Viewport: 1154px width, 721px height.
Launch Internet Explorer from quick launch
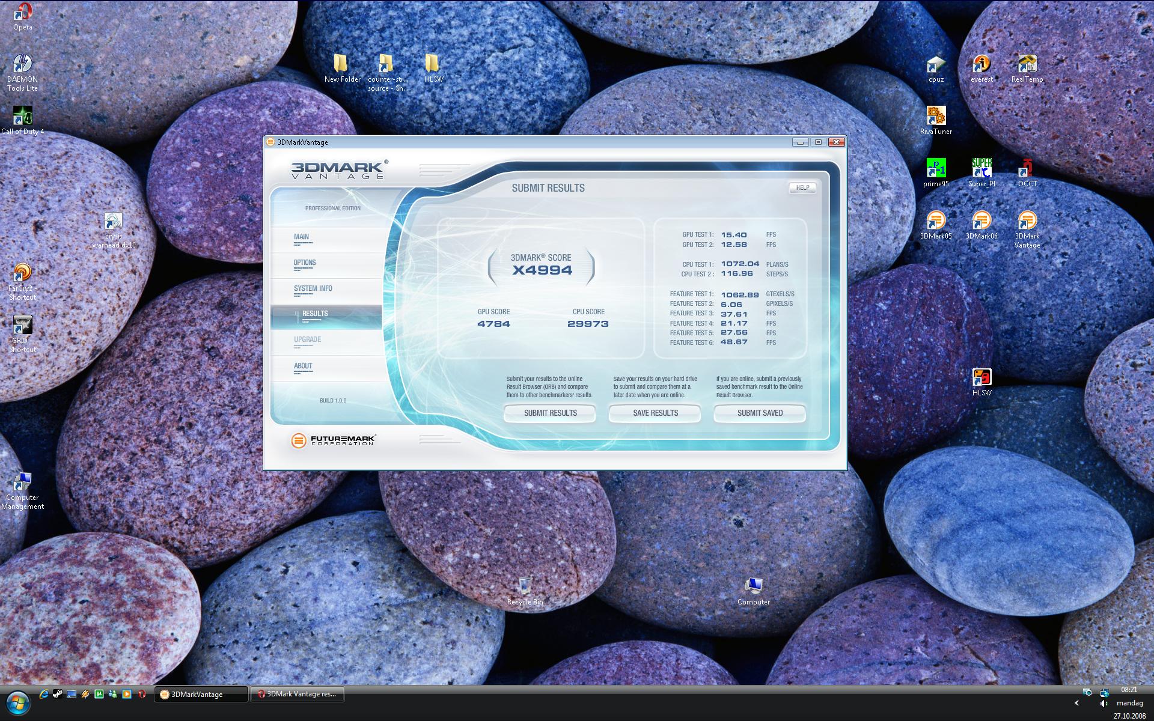[43, 694]
